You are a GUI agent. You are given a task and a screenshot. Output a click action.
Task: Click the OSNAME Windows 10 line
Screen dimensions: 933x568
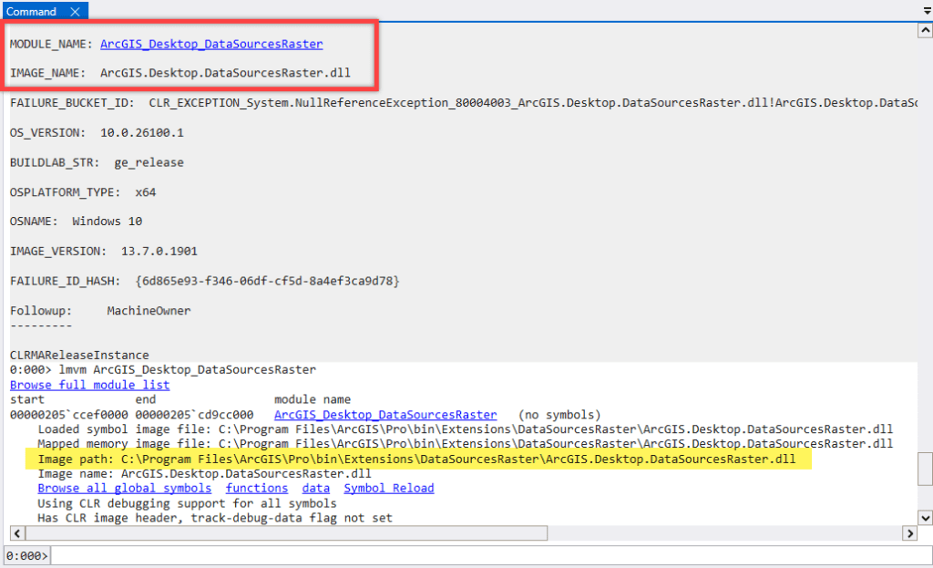77,221
